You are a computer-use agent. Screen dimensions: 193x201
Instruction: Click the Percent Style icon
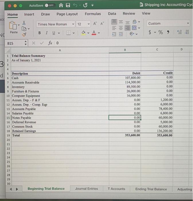tap(161, 32)
